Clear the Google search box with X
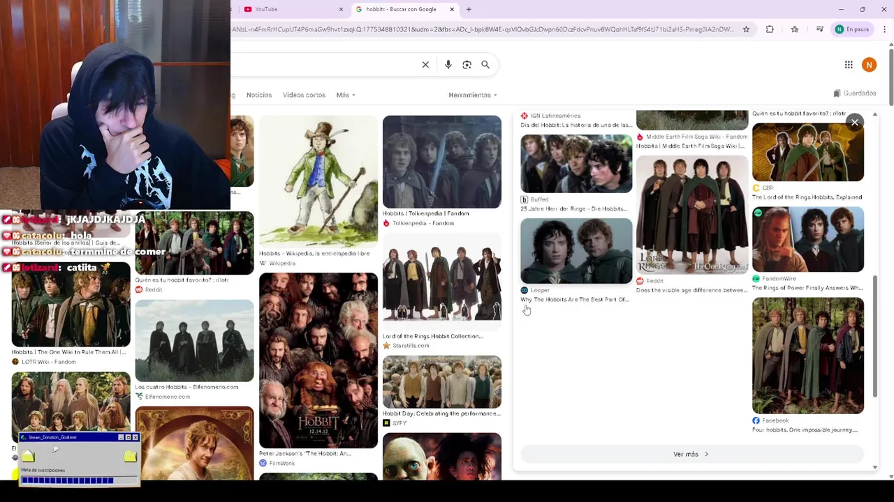The image size is (894, 502). point(425,65)
